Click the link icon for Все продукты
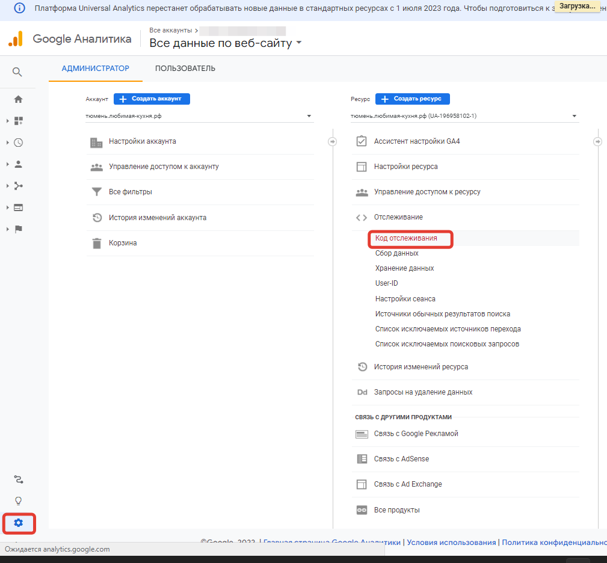Viewport: 607px width, 563px height. 362,510
